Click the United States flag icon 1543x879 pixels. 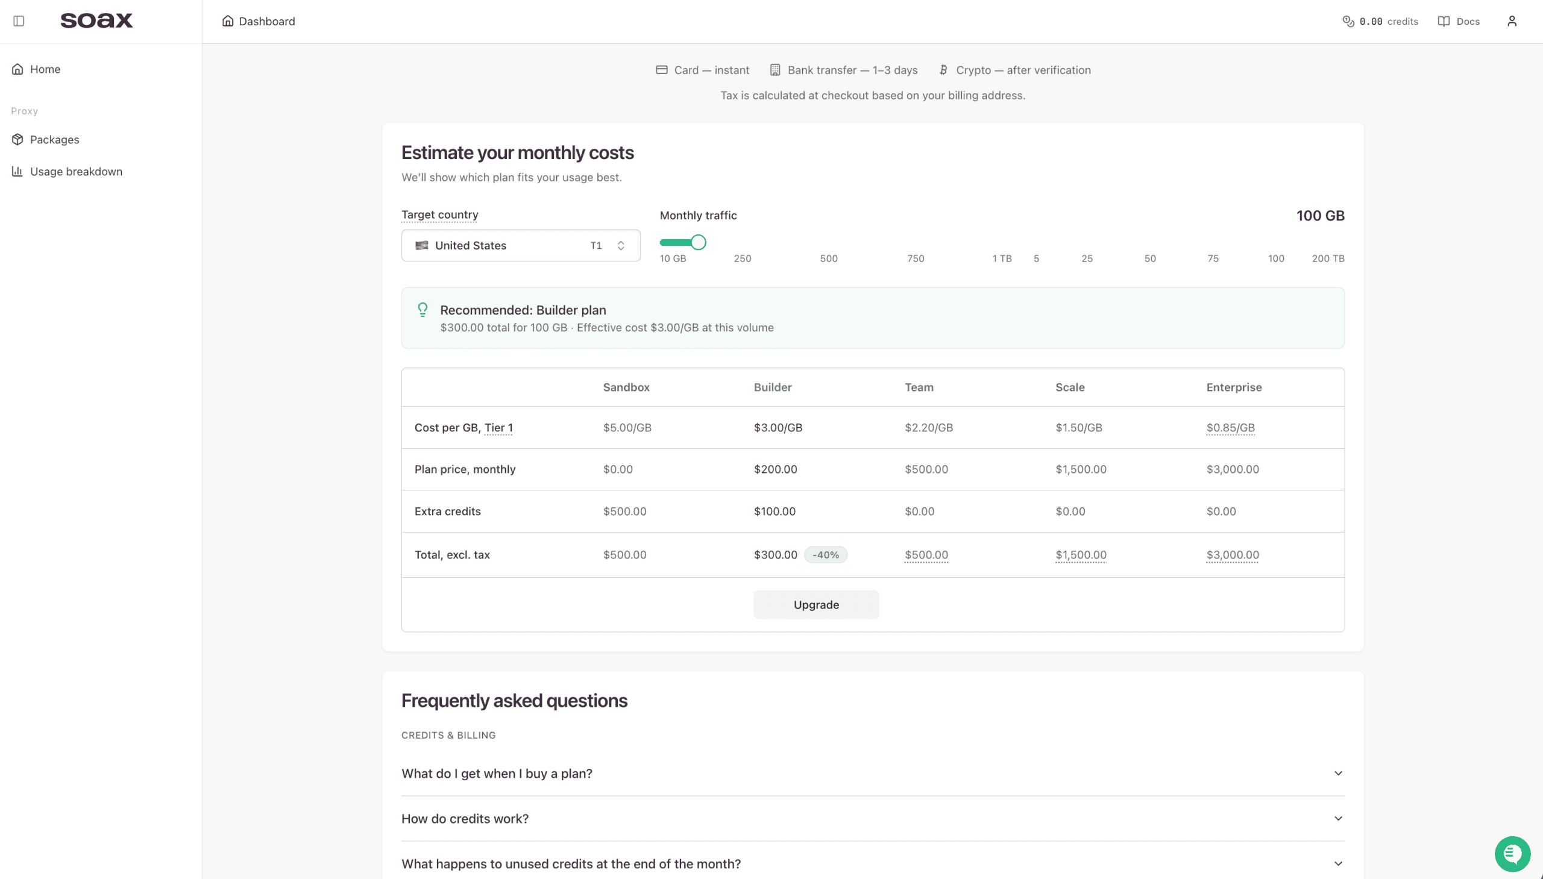point(421,245)
